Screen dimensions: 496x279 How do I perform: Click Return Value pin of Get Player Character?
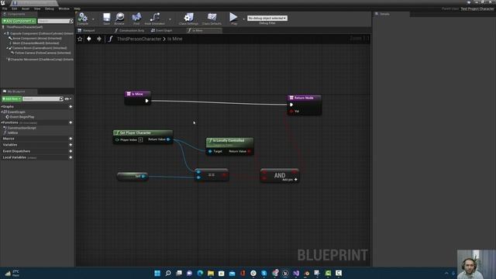point(168,139)
